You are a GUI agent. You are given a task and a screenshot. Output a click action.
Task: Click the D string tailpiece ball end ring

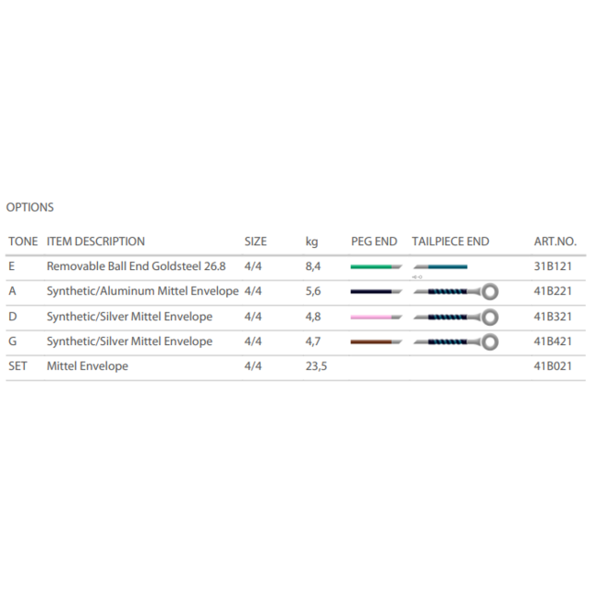click(x=490, y=317)
